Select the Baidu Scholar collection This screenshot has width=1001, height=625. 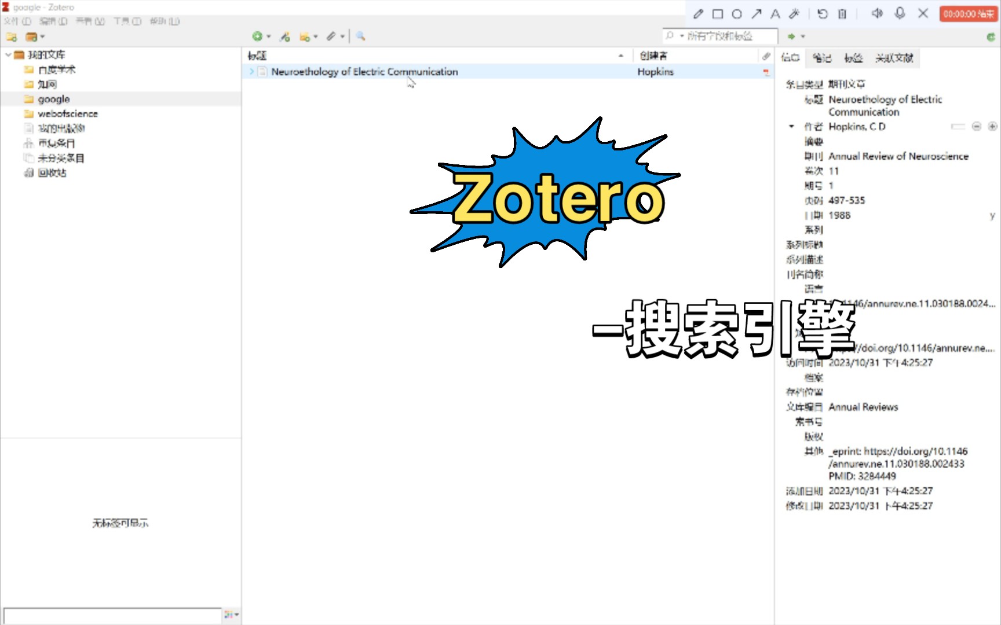(57, 70)
